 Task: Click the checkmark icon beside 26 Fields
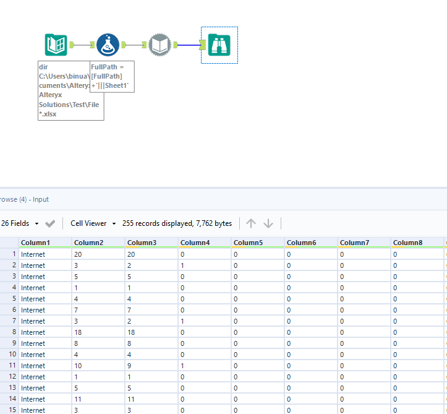(x=50, y=223)
